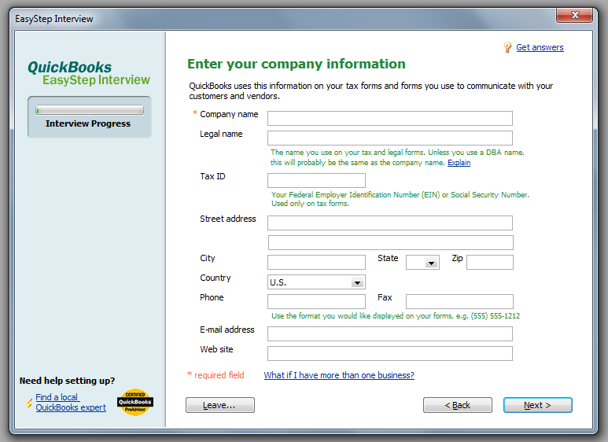This screenshot has width=608, height=442.
Task: Click the Zip code field
Action: click(490, 262)
